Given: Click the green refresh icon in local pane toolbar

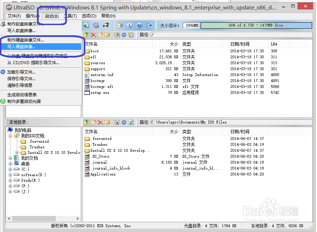Looking at the screenshot, I should click(x=131, y=122).
